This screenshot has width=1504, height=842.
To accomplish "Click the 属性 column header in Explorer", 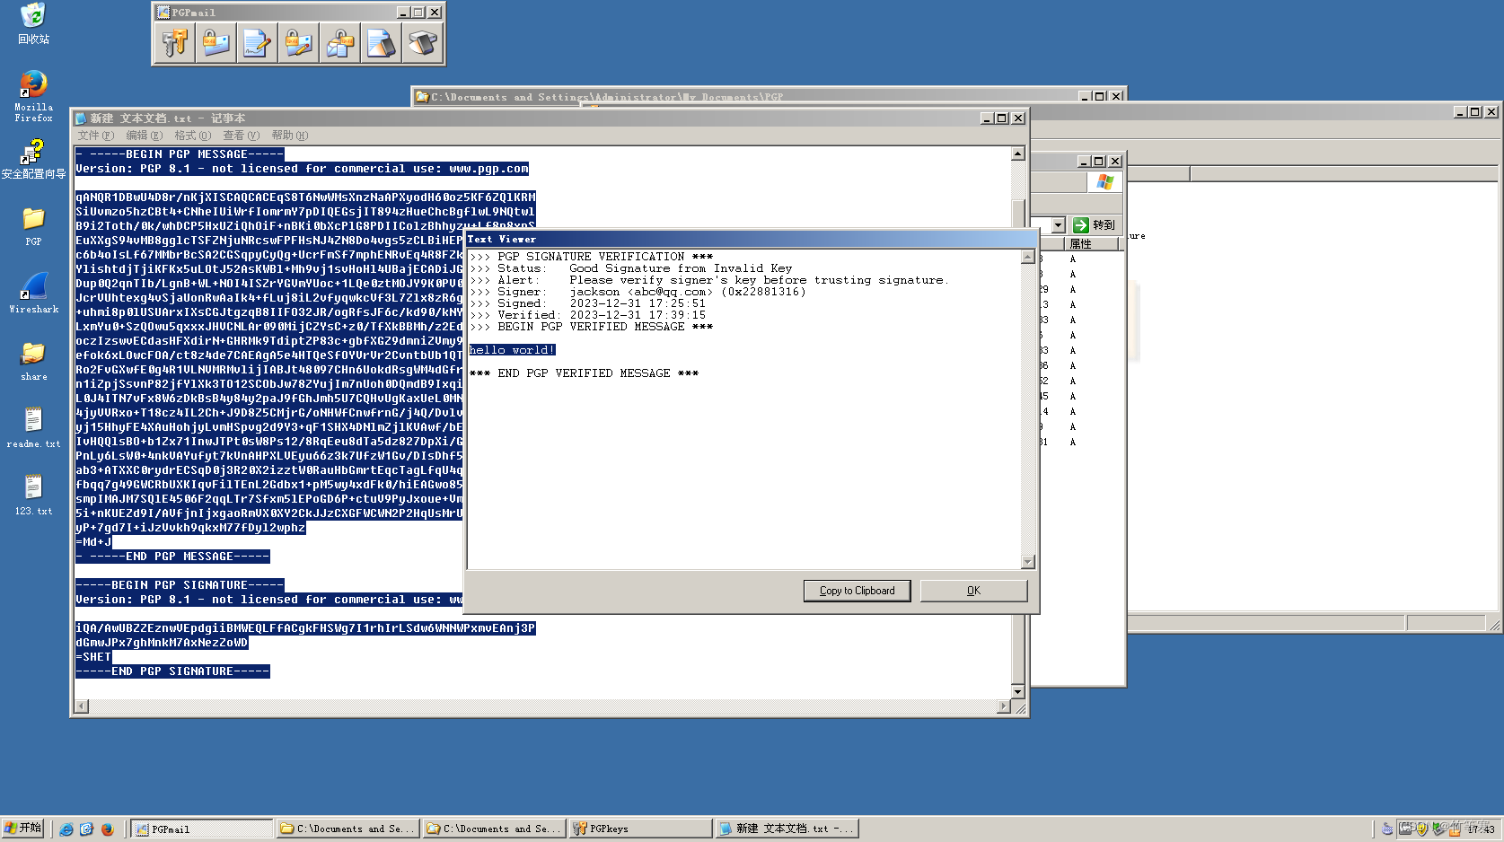I will click(1090, 244).
